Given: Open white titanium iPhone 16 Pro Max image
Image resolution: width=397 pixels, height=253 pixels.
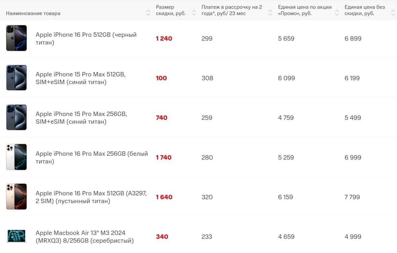Looking at the screenshot, I should point(16,157).
